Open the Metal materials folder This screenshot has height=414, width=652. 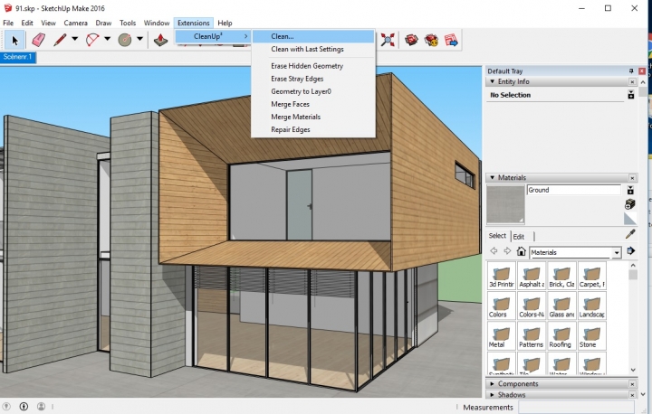click(x=502, y=336)
